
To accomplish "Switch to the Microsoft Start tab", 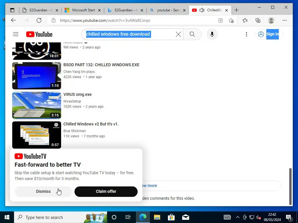I will tap(83, 10).
